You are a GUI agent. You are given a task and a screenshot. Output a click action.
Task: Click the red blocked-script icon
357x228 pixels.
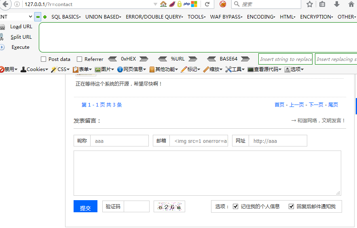(223, 4)
